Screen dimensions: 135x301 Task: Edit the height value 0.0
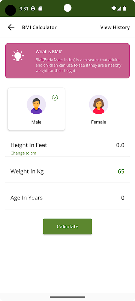[x=120, y=145]
